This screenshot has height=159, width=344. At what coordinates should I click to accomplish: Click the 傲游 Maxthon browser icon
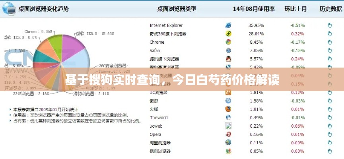click(228, 101)
